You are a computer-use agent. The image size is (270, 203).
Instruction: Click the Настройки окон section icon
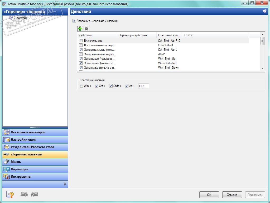[x=7, y=140]
